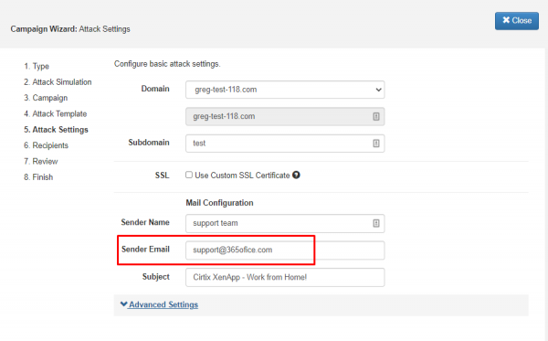Image resolution: width=548 pixels, height=341 pixels.
Task: Open the SSL certificate help question icon
Action: point(296,175)
